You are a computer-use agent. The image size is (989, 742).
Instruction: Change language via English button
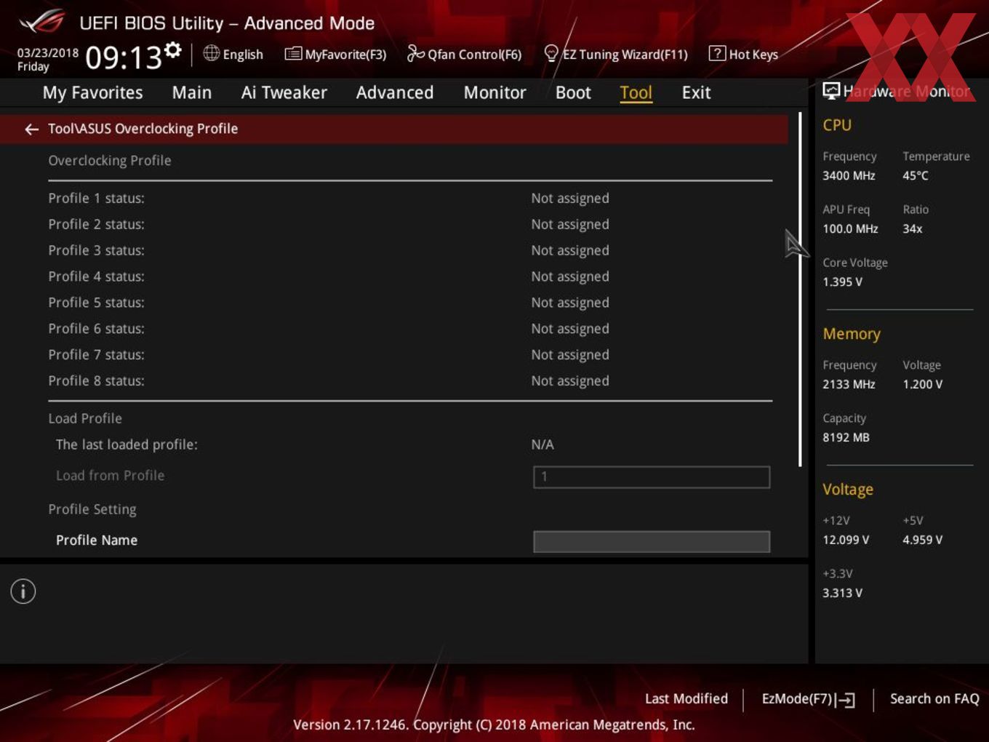(233, 54)
